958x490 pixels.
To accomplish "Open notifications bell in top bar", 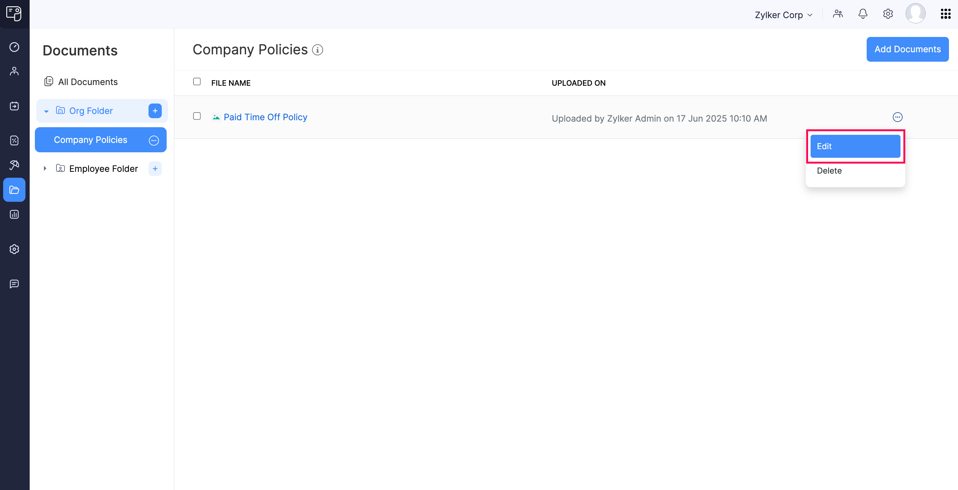I will coord(863,14).
